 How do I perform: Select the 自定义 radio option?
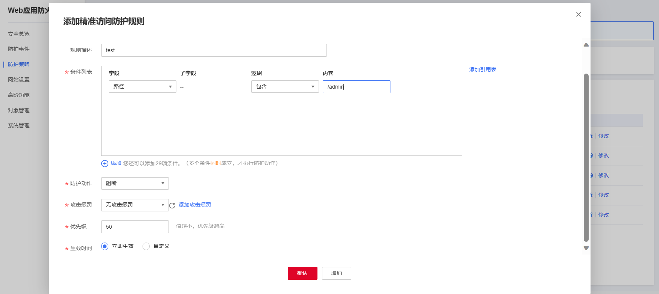(146, 246)
